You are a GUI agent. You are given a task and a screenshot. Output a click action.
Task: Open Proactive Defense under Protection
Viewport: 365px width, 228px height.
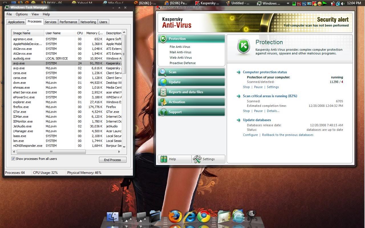(x=182, y=63)
